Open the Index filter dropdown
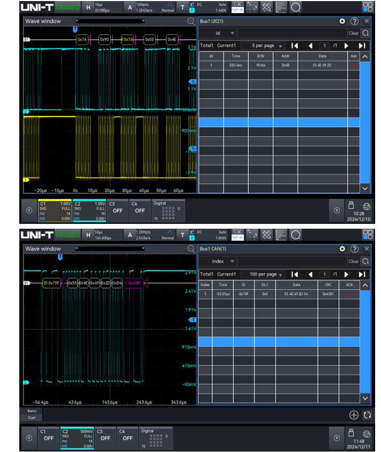The image size is (381, 452). [x=221, y=261]
